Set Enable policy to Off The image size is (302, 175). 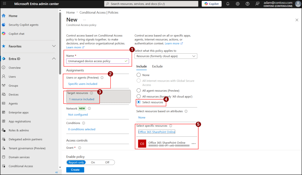pyautogui.click(x=107, y=162)
